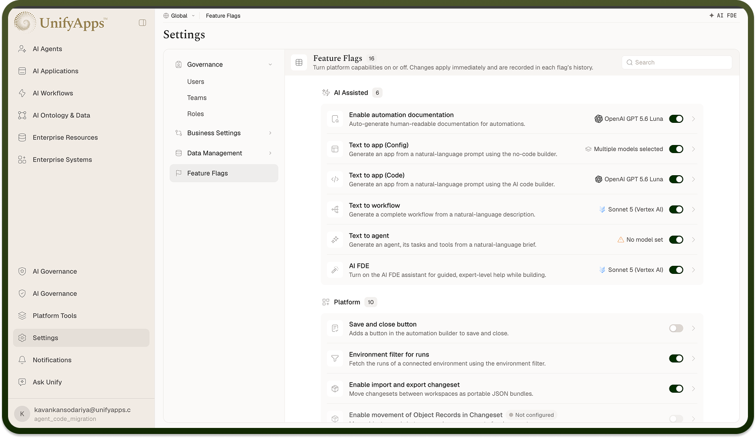Open AI Agents from sidebar icon
This screenshot has height=438, width=756.
(22, 49)
